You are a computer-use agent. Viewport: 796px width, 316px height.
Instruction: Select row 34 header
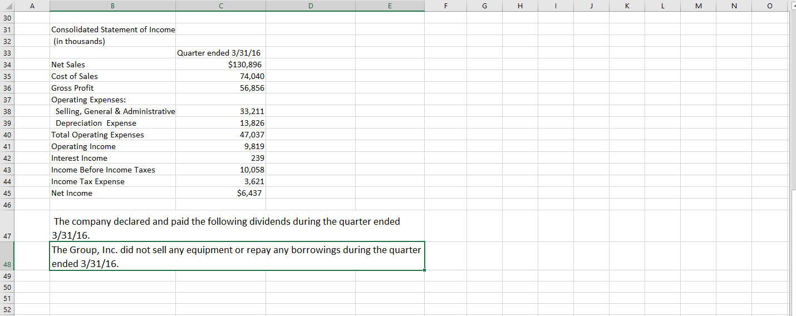pos(7,65)
